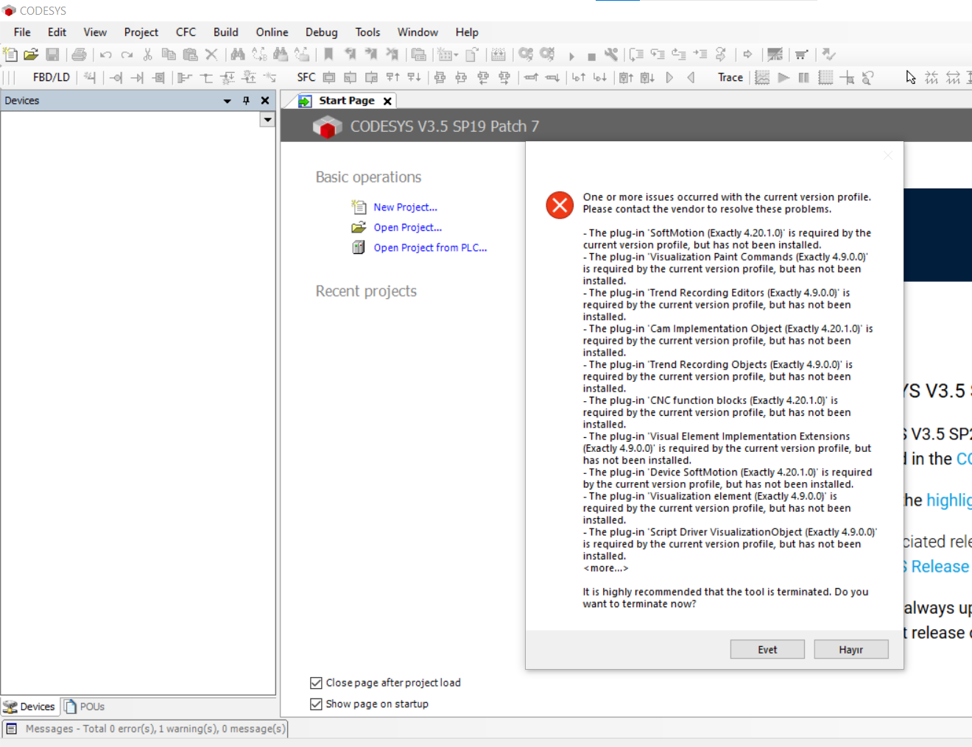Viewport: 972px width, 747px height.
Task: Close the Start Page tab
Action: 387,101
